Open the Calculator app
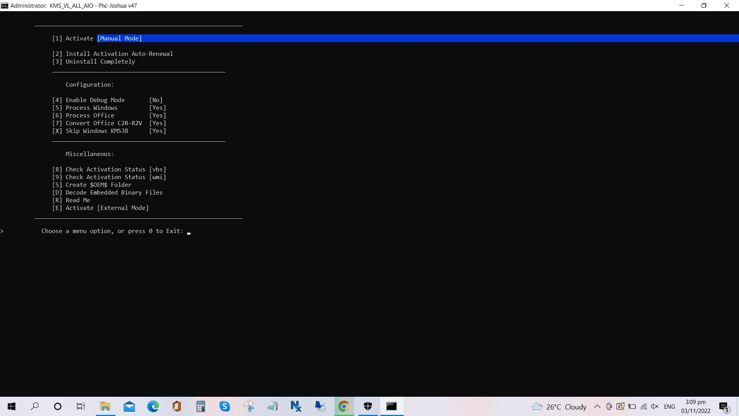Viewport: 739px width, 416px height. tap(201, 406)
